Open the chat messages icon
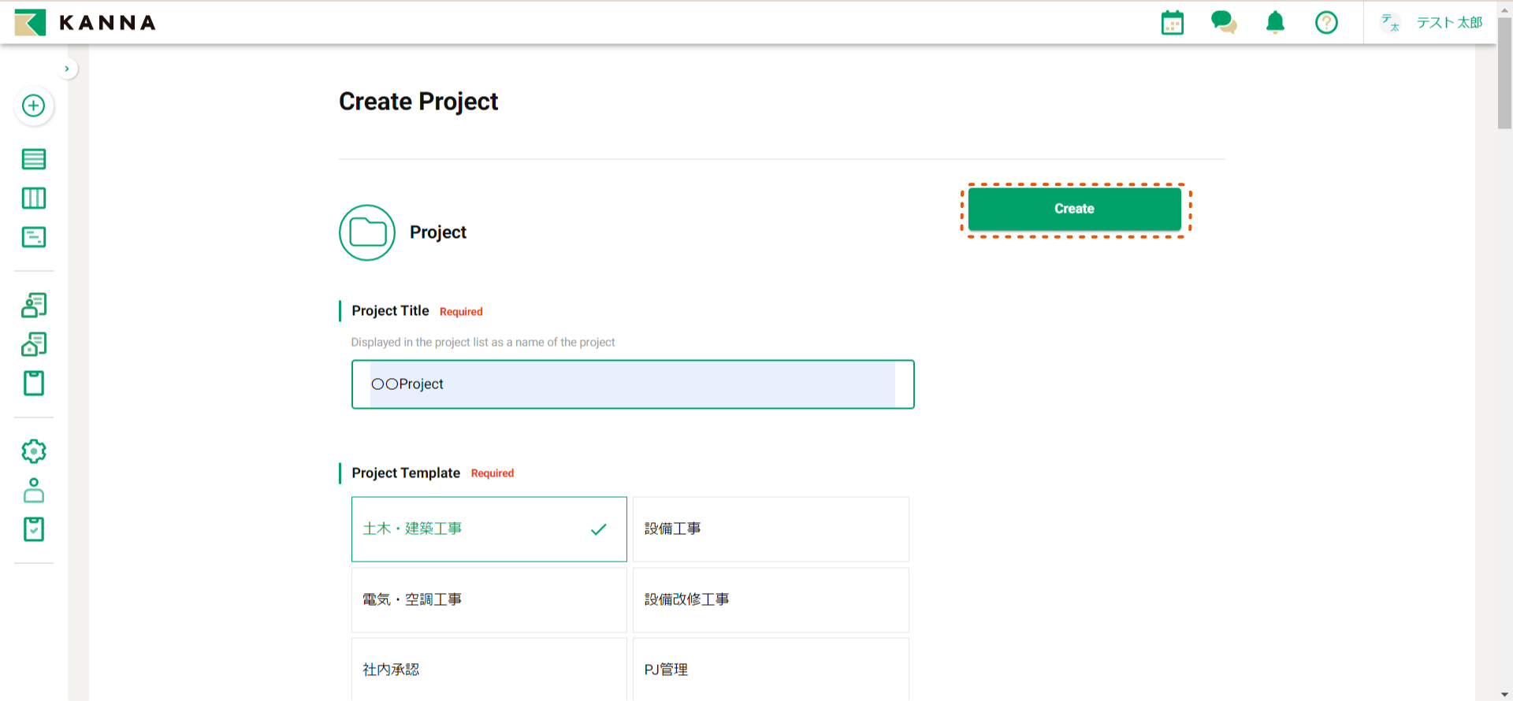 (x=1223, y=23)
